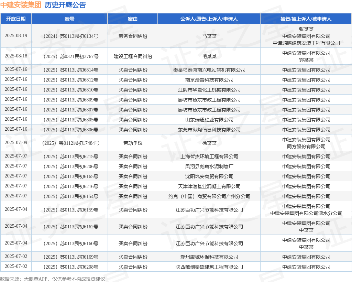The height and width of the screenshot is (282, 352).
Task: Click plaintiff 南京洛普科技有限公司
Action: [209, 80]
